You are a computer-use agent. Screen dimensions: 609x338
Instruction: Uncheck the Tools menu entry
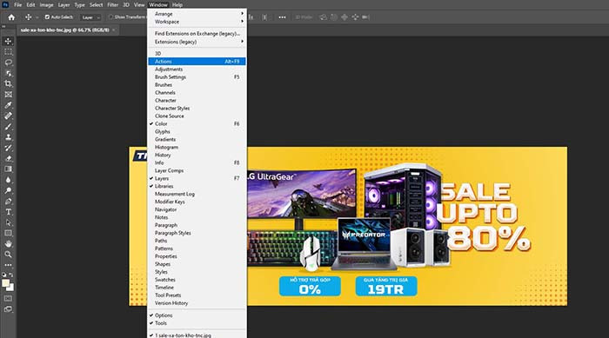(x=197, y=323)
